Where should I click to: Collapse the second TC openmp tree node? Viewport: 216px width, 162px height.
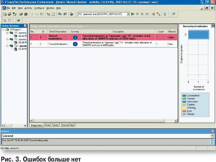pyautogui.click(x=7, y=39)
